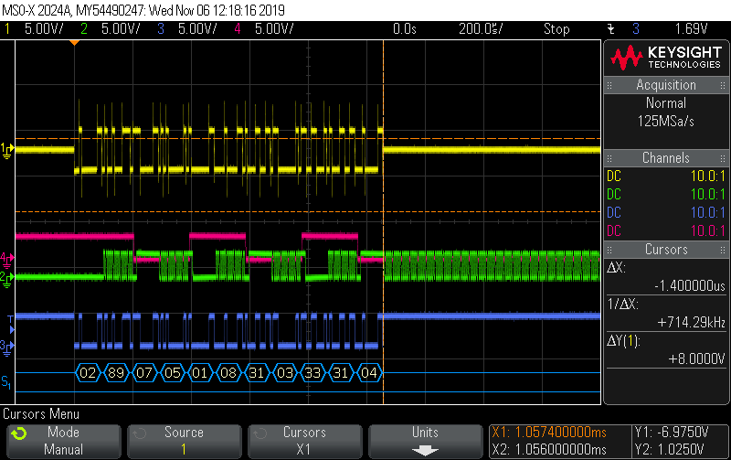The height and width of the screenshot is (460, 731).
Task: Click the ΔX -1.400000us readout
Action: 666,277
